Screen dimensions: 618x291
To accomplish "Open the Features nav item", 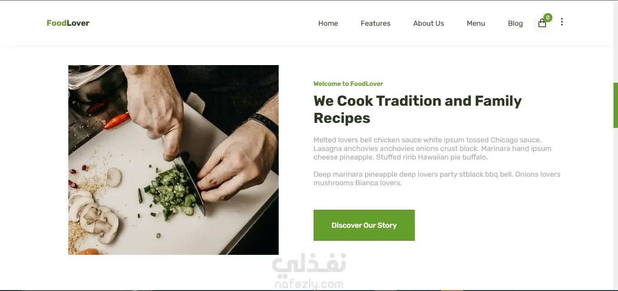I will (376, 23).
